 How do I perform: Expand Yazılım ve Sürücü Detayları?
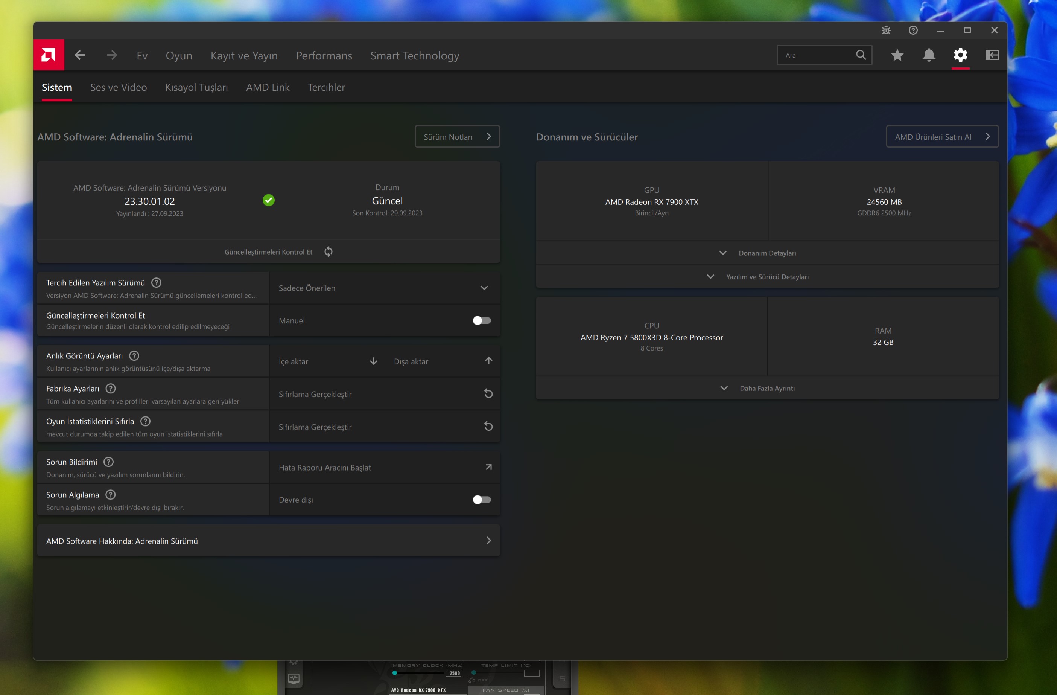767,276
